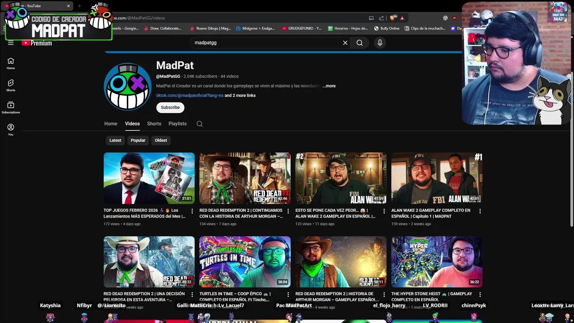Click the search field containing madpatgg

(x=267, y=43)
